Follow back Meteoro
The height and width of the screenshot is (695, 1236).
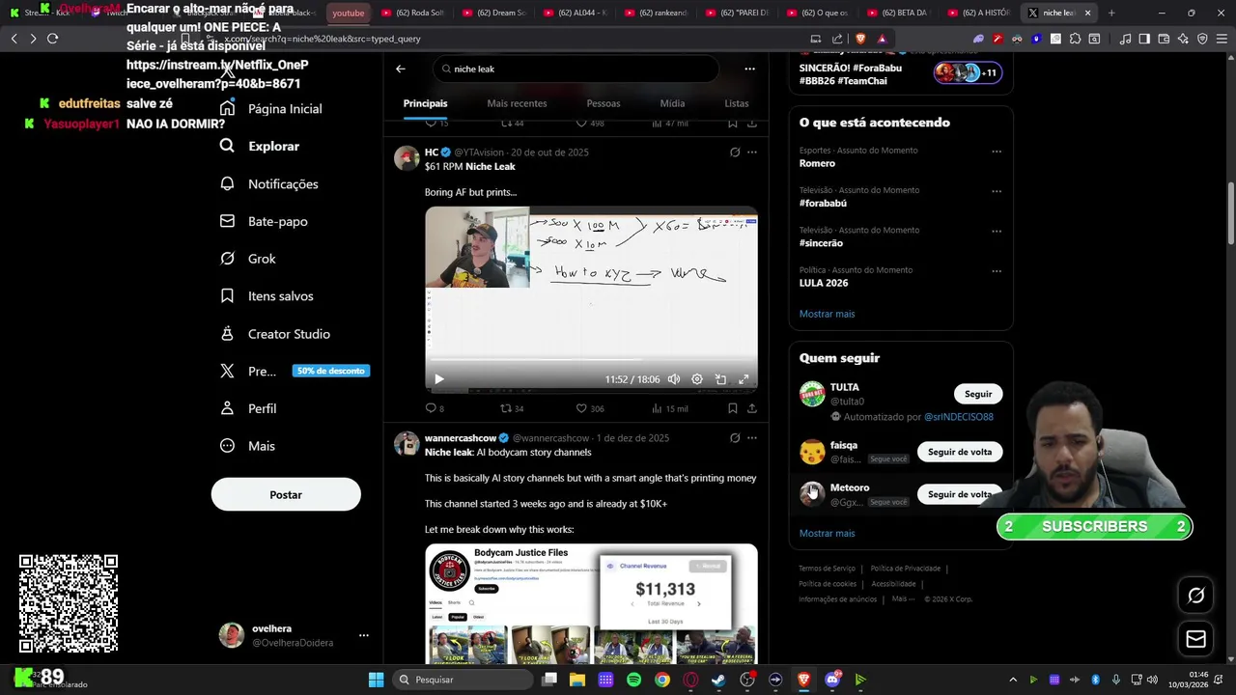(x=960, y=494)
